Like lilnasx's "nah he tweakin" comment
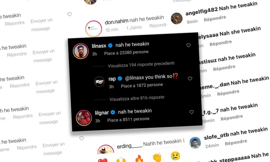 [188, 45]
